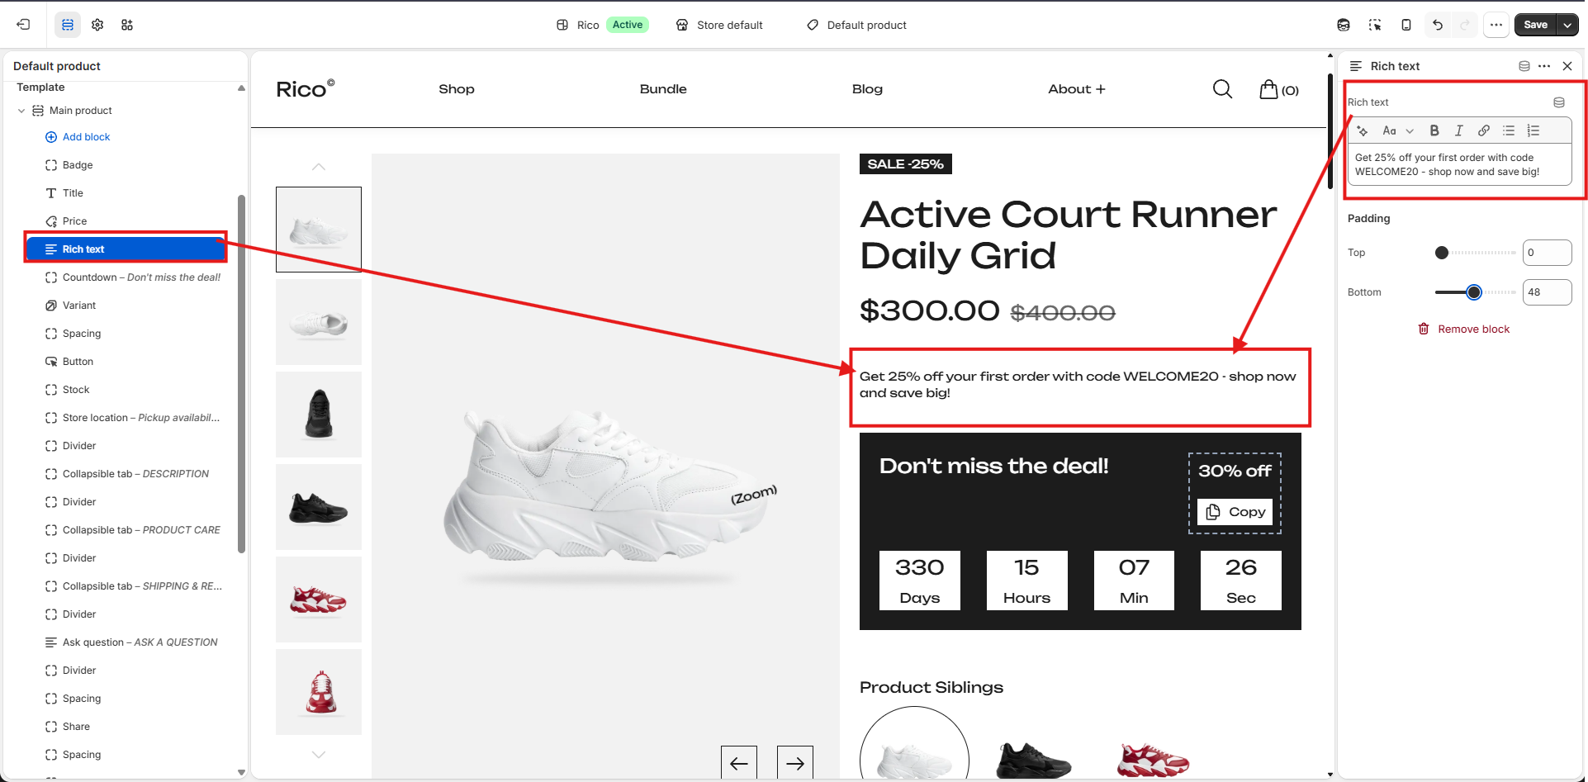Expand the About + menu
This screenshot has height=782, width=1588.
1076,89
